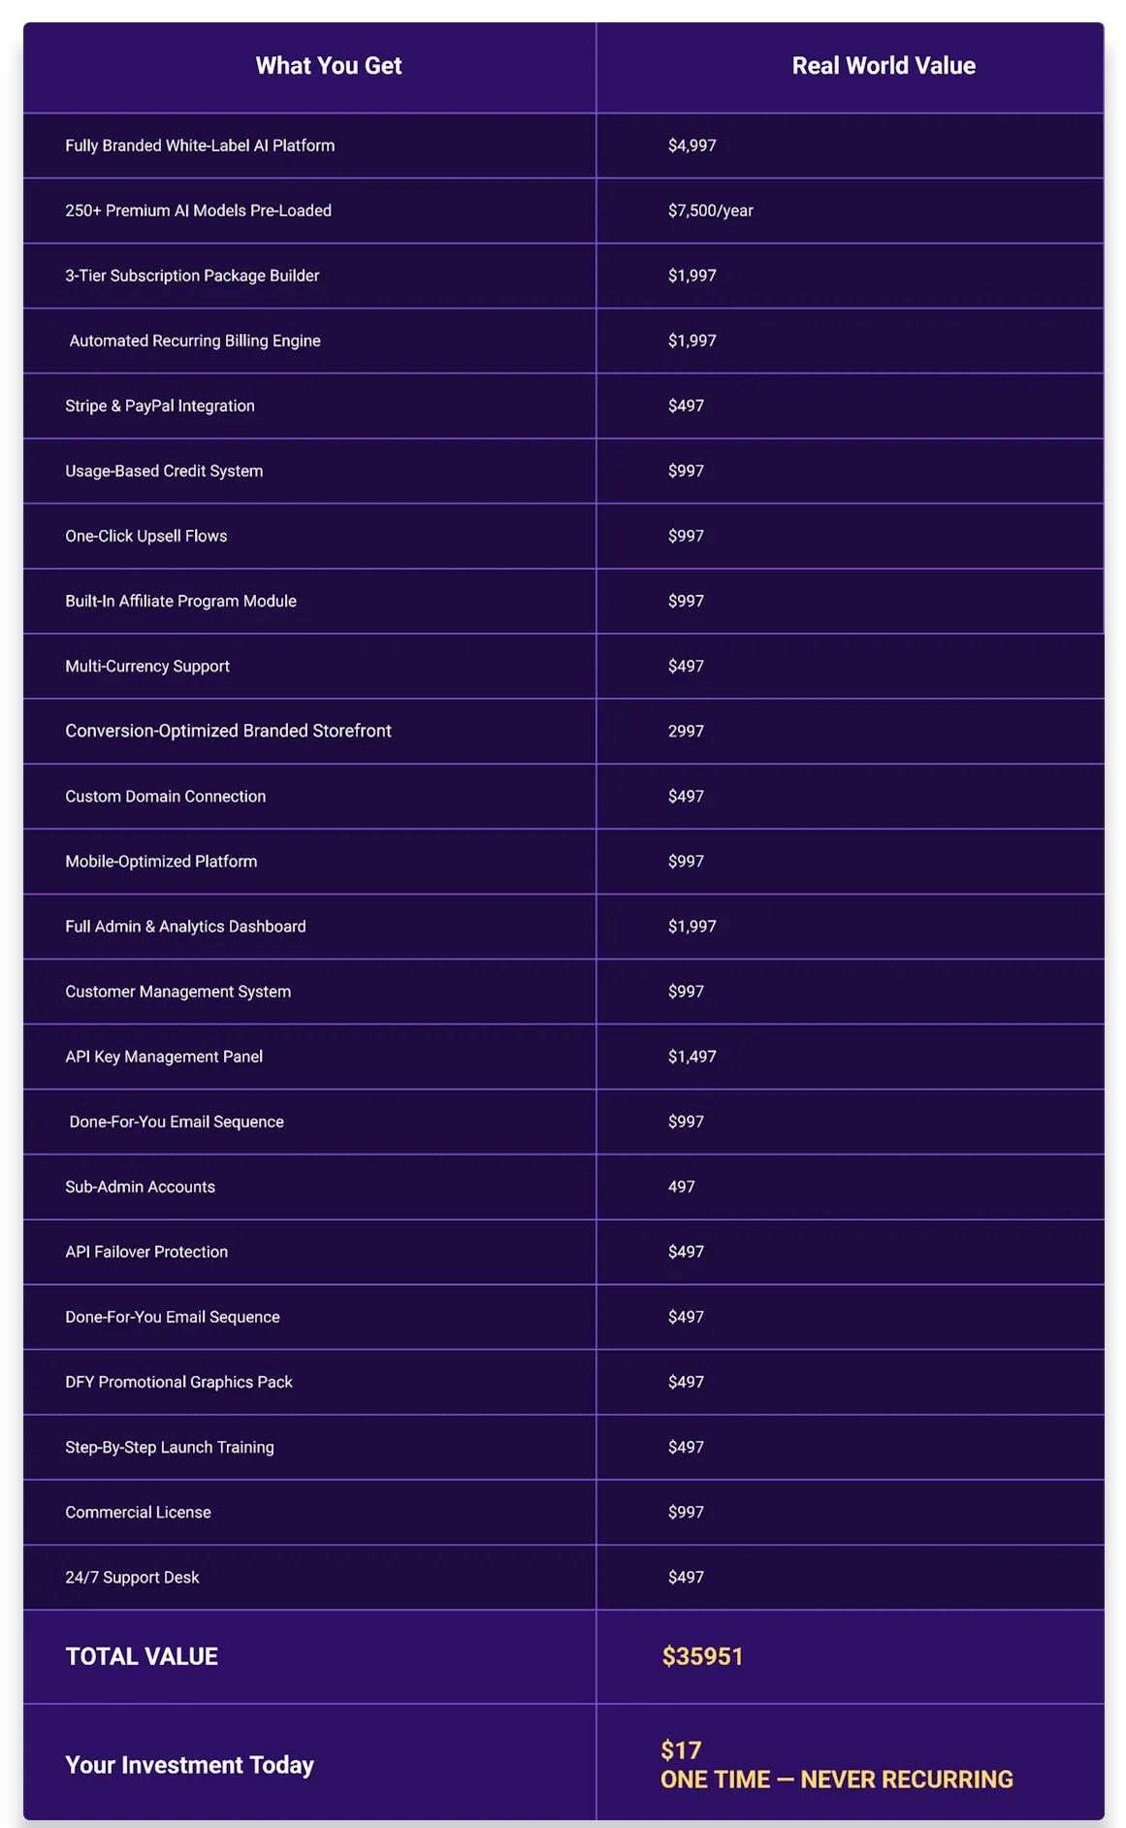Click the Usage-Based Credit System entry
This screenshot has width=1126, height=1828.
pos(164,471)
